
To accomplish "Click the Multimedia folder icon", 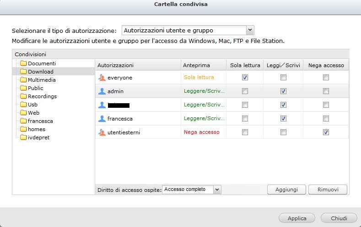I will 23,80.
